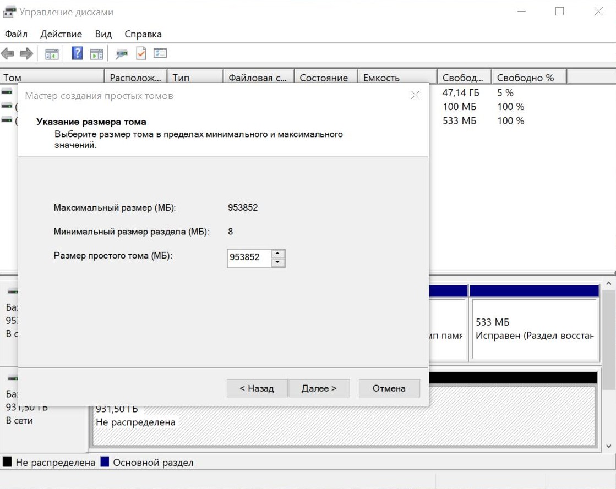Open Help with the blue question icon
This screenshot has height=489, width=616.
coord(77,53)
